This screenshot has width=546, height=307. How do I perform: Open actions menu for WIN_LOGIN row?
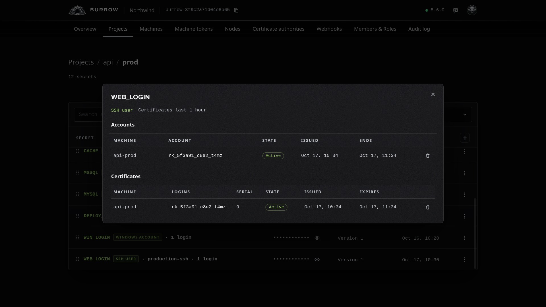[x=464, y=238]
